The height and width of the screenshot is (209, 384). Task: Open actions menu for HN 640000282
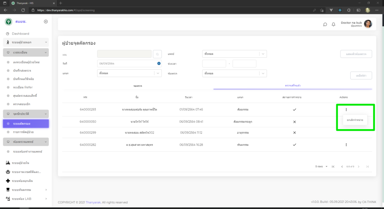346,144
